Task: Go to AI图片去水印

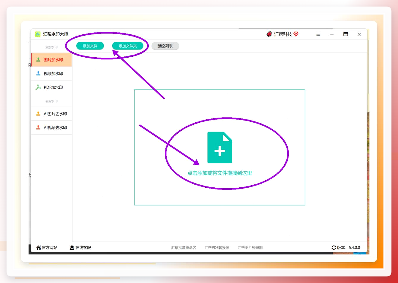Action: click(51, 114)
